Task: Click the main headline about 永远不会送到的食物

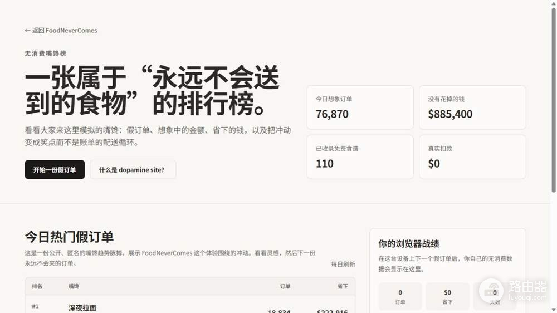Action: pos(152,90)
